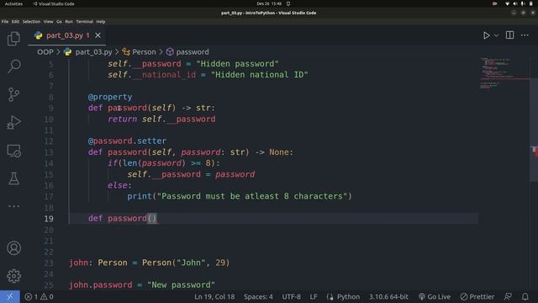Open the Source Control view
This screenshot has width=538, height=303.
13,94
